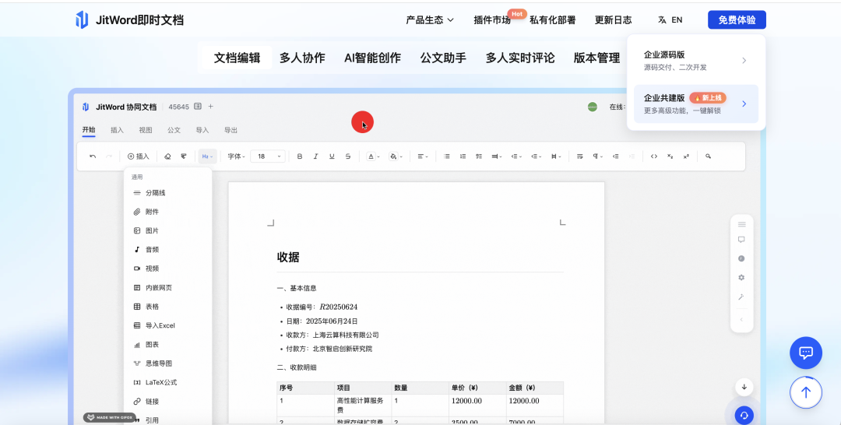The width and height of the screenshot is (841, 425).
Task: Select the 多人协作 feature tab
Action: tap(302, 58)
